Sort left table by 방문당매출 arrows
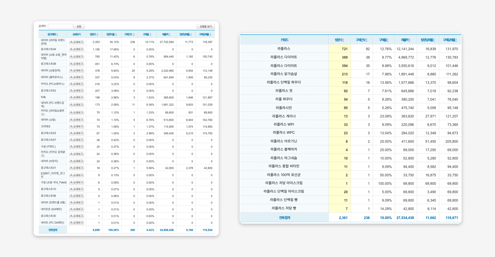The width and height of the screenshot is (495, 257). click(191, 35)
